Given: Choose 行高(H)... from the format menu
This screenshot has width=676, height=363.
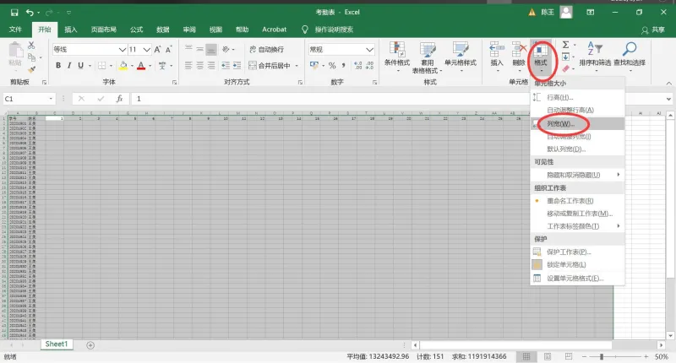Looking at the screenshot, I should [x=577, y=97].
